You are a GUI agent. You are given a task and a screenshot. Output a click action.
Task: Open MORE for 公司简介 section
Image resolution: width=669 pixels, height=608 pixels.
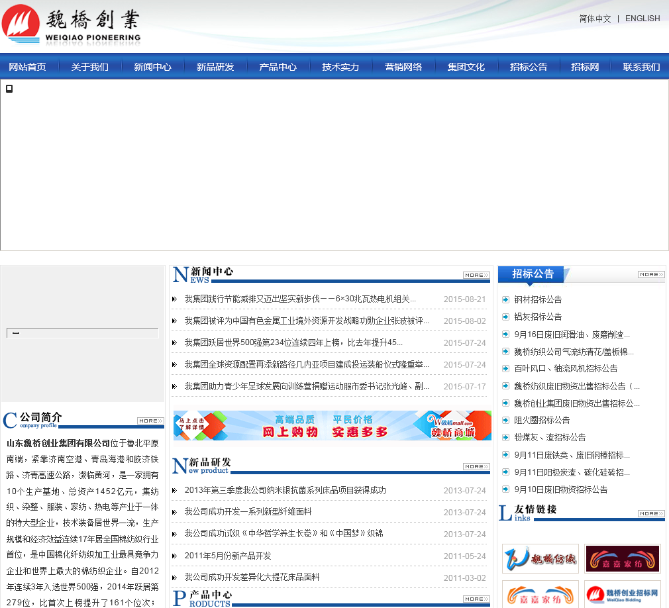150,421
